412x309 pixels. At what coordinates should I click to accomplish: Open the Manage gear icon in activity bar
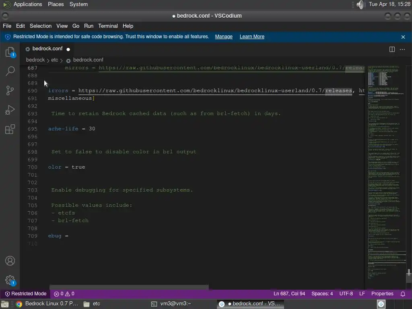10,280
